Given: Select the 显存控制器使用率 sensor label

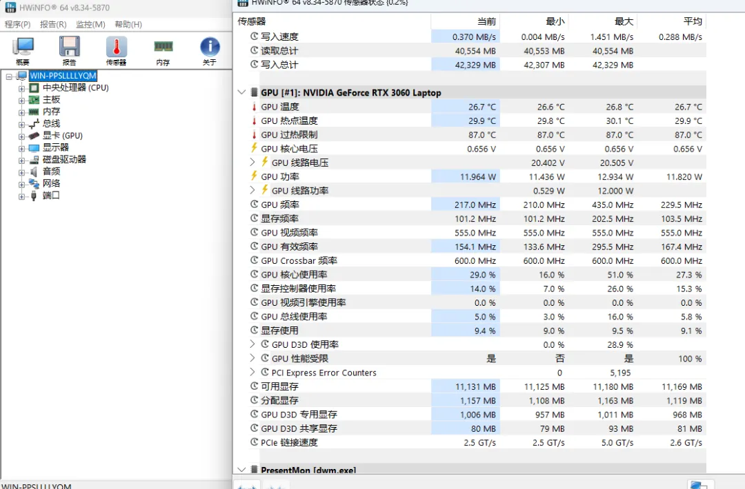Looking at the screenshot, I should [299, 289].
